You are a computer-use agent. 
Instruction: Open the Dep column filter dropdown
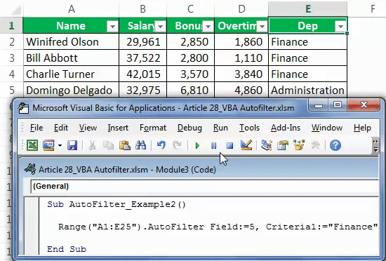[x=340, y=26]
